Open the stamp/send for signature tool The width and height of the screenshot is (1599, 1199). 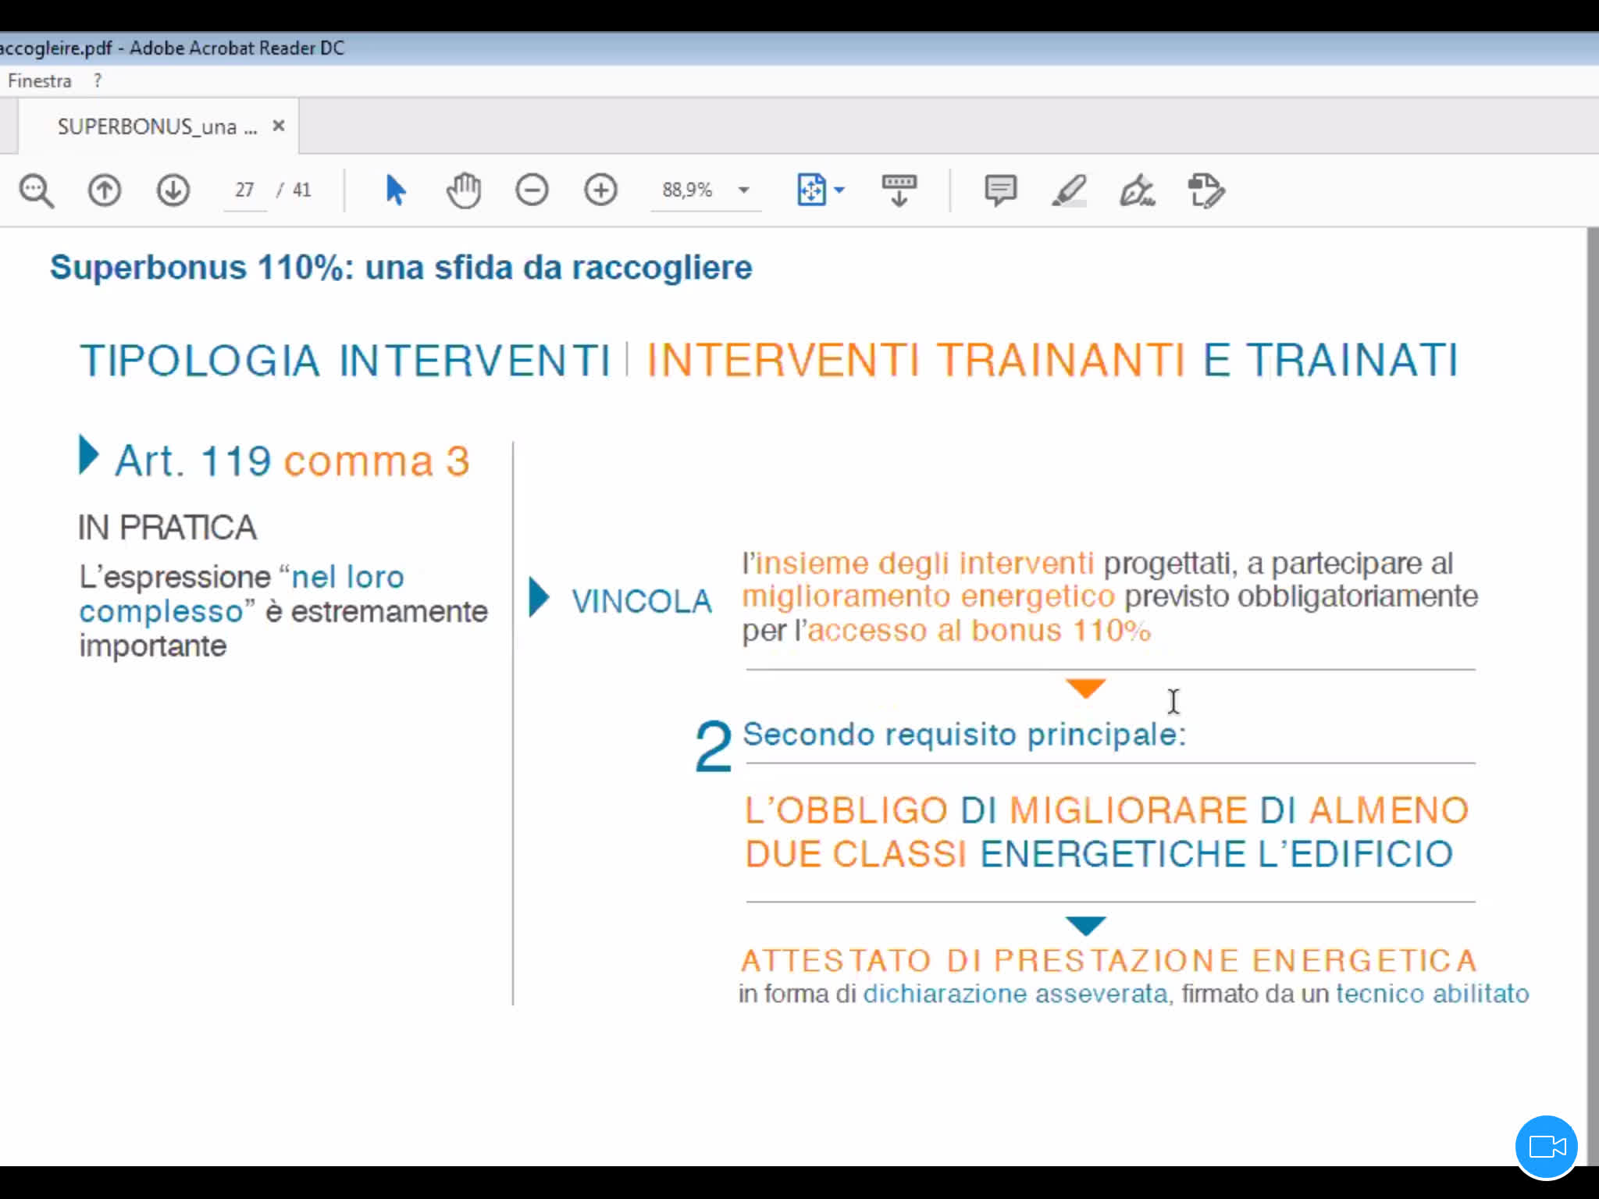tap(1205, 191)
